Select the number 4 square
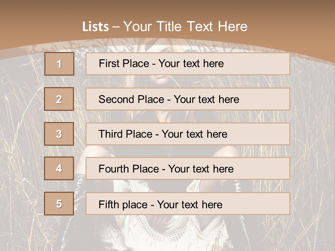 (59, 168)
